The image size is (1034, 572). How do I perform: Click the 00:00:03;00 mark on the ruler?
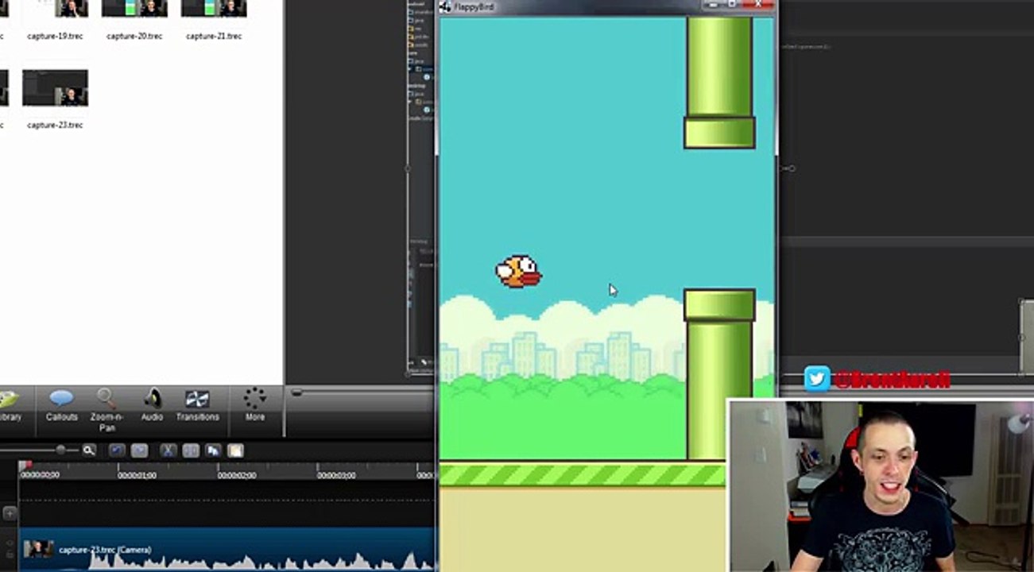coord(336,475)
